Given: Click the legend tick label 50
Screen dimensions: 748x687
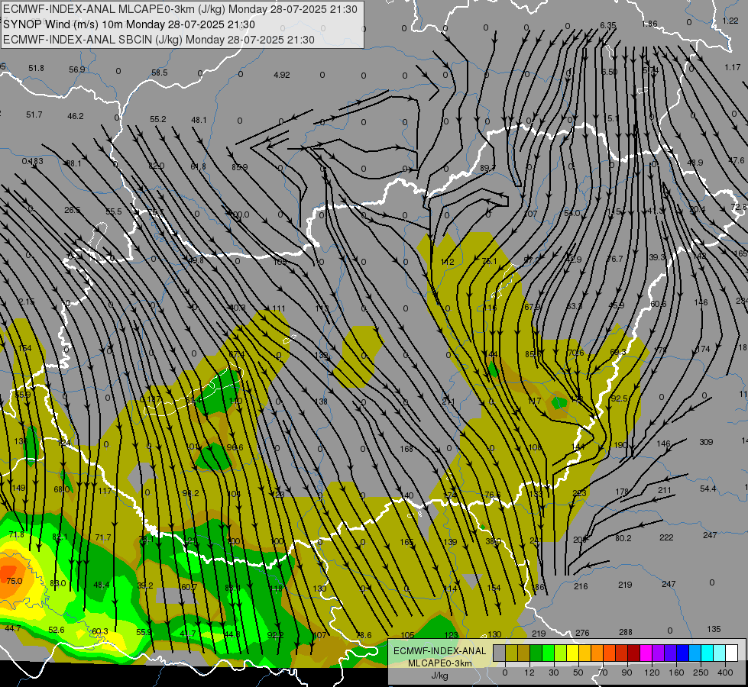Looking at the screenshot, I should coord(578,672).
